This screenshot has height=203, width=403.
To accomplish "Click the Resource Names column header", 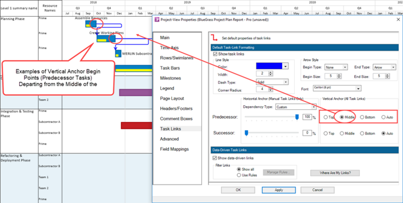I will pos(50,8).
